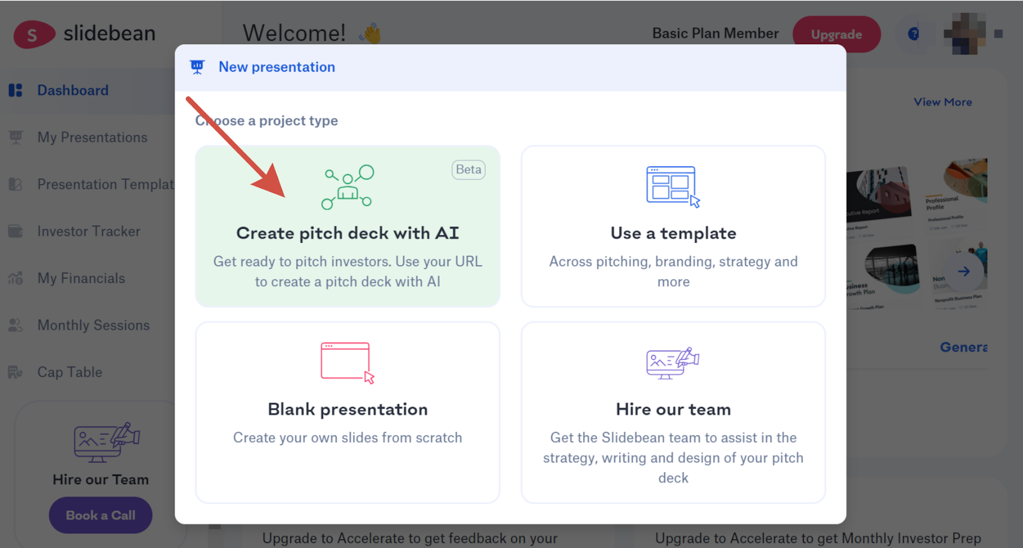1023x548 pixels.
Task: Click 'Choose a project type' heading
Action: pos(267,121)
